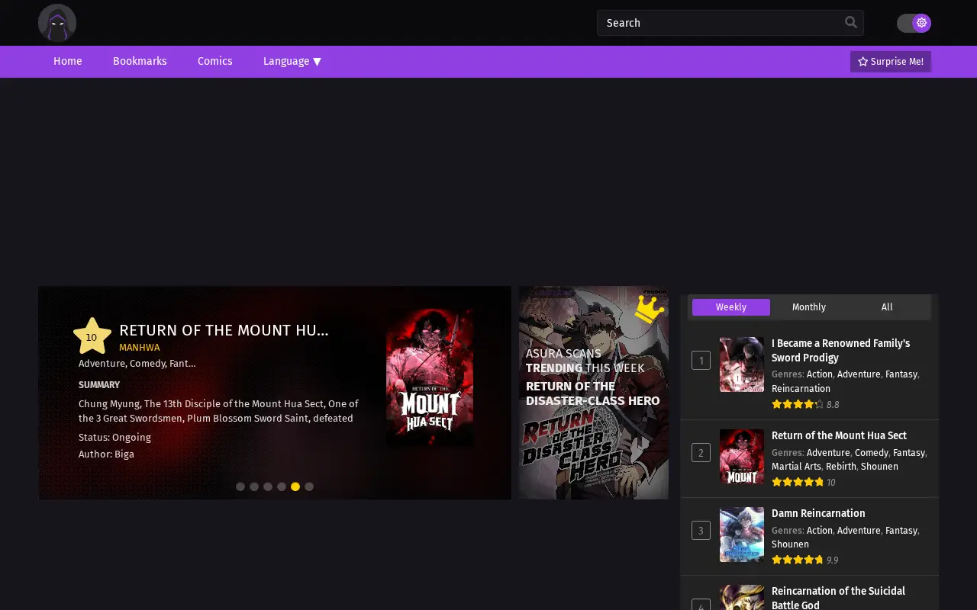Focus the Search input field
The image size is (977, 610).
[x=730, y=23]
